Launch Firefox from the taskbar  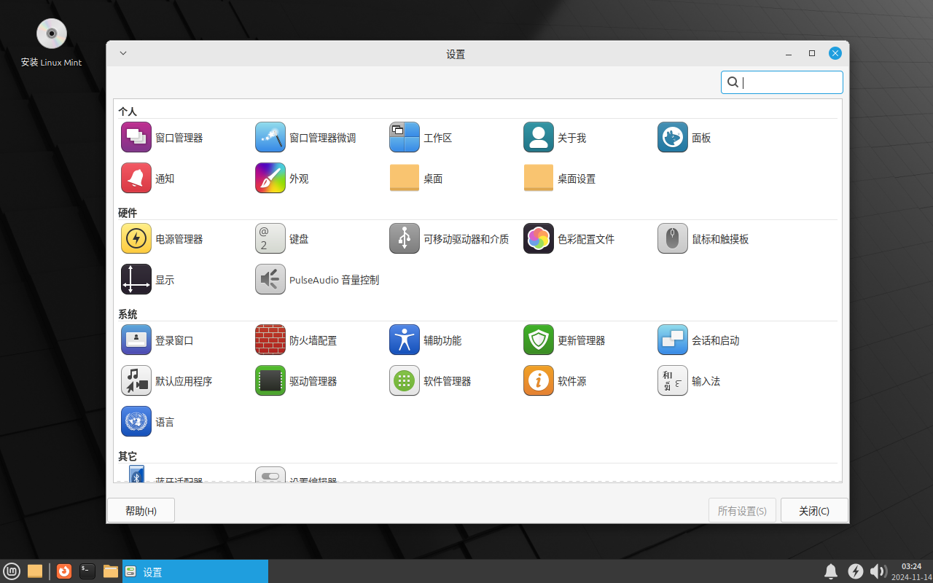[64, 571]
